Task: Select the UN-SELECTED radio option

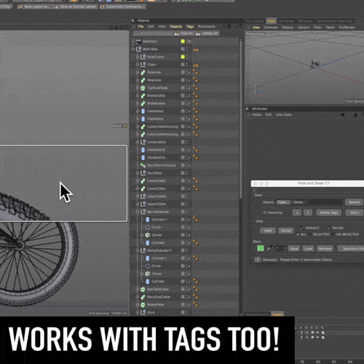Action: coord(333,234)
